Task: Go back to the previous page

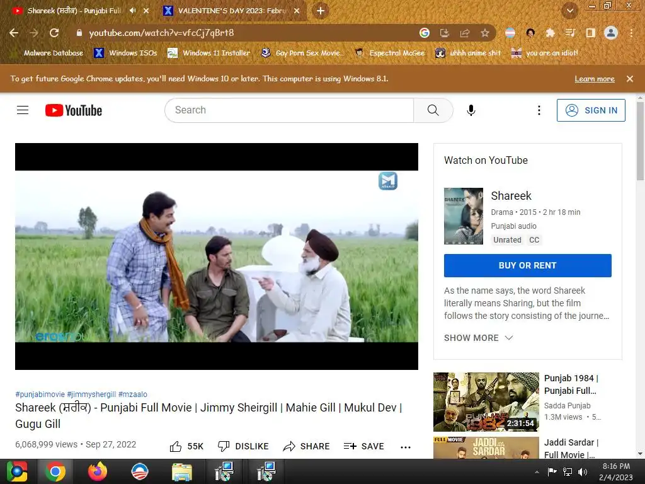Action: coord(14,33)
